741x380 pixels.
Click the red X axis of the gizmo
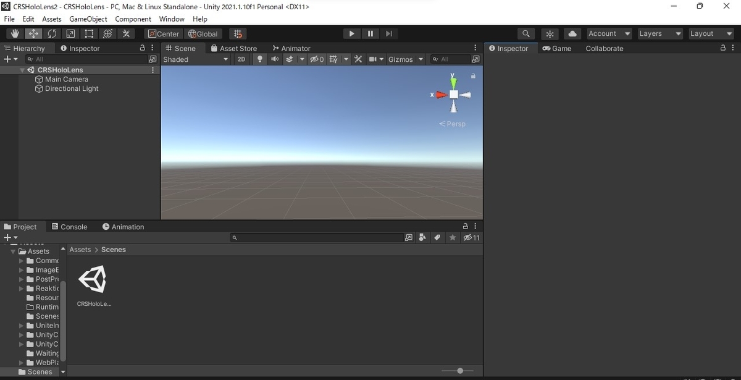(x=440, y=95)
